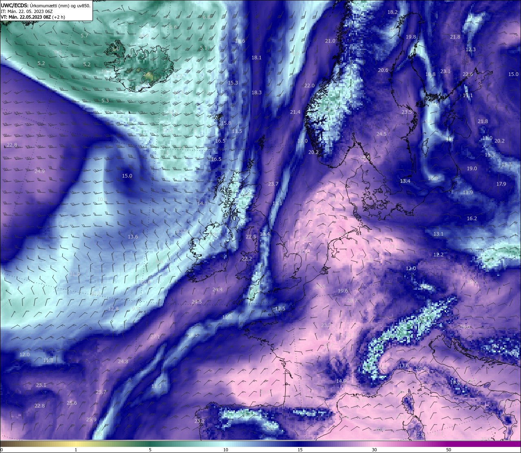Click the map value "24.4"
The width and height of the screenshot is (521, 453).
click(217, 290)
